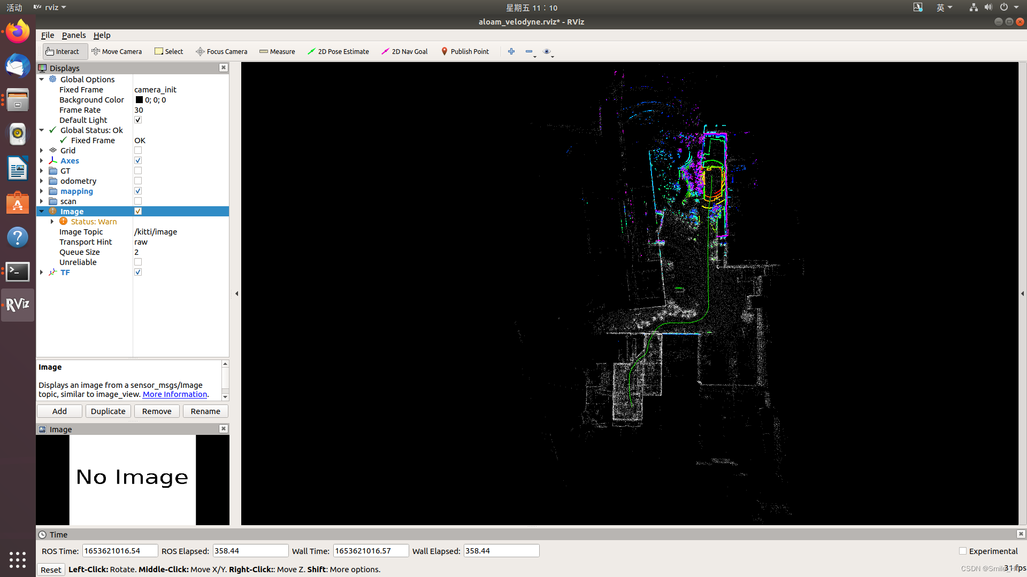Expand the Grid tree node
1027x577 pixels.
click(x=42, y=151)
